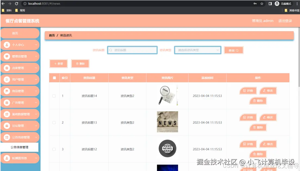Click 修改 for row 资讯标题13
This screenshot has height=171, width=300.
tap(268, 117)
